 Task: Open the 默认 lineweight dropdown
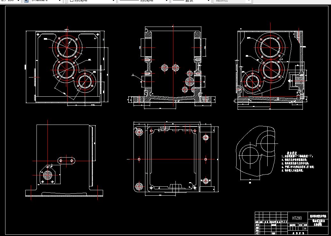(191, 1)
